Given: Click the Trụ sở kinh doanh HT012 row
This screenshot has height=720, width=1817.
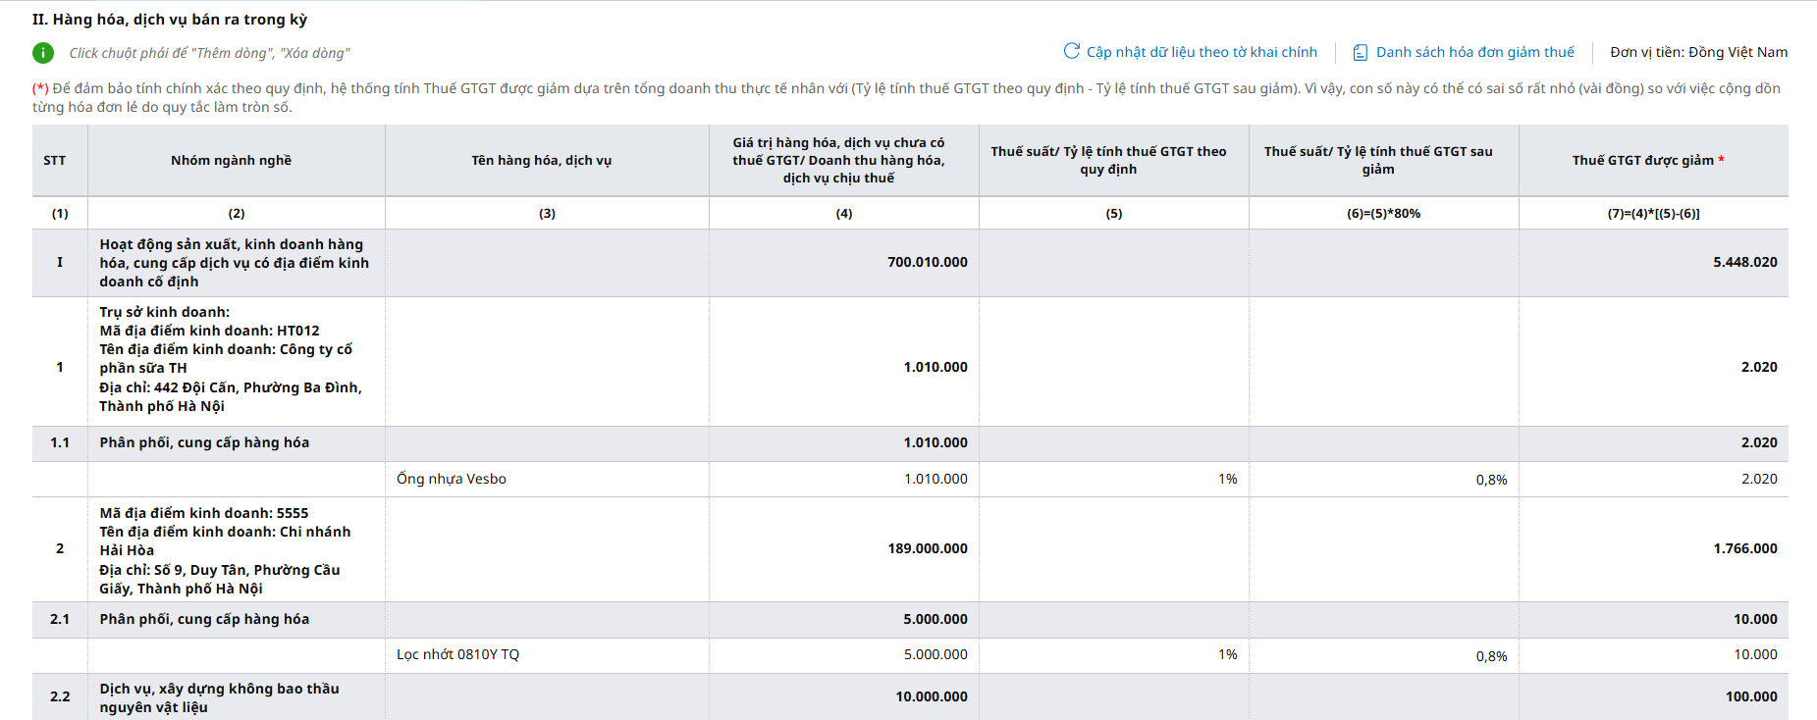Looking at the screenshot, I should [910, 361].
